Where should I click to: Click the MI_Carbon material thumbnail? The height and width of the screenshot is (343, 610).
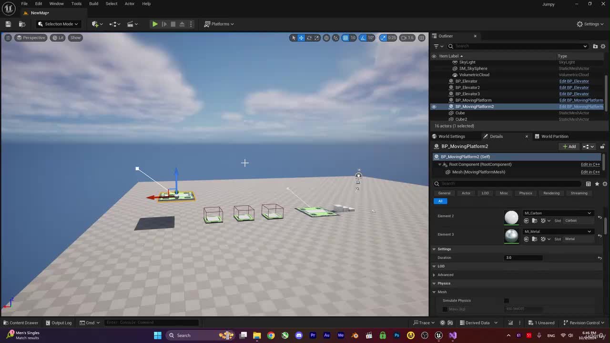tap(511, 217)
